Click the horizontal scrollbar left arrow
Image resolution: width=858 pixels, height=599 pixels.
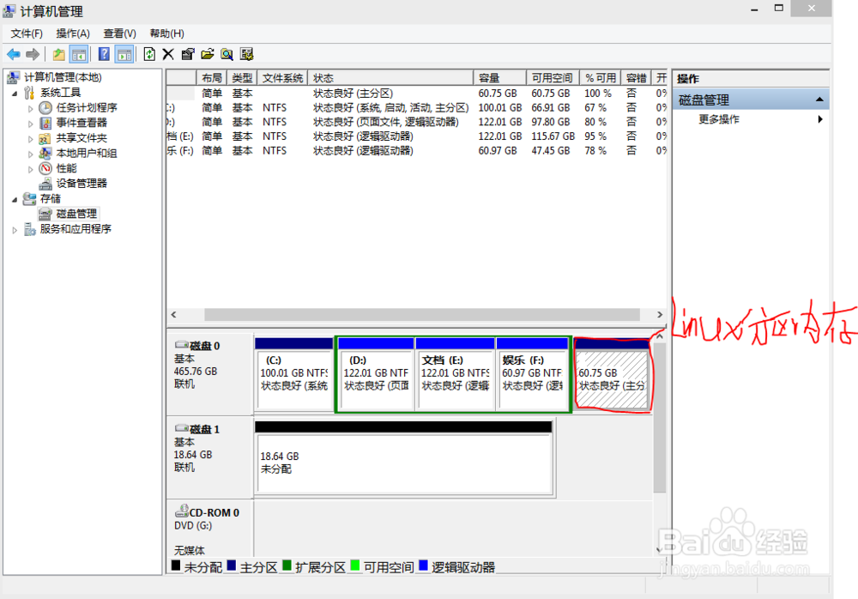click(x=174, y=315)
